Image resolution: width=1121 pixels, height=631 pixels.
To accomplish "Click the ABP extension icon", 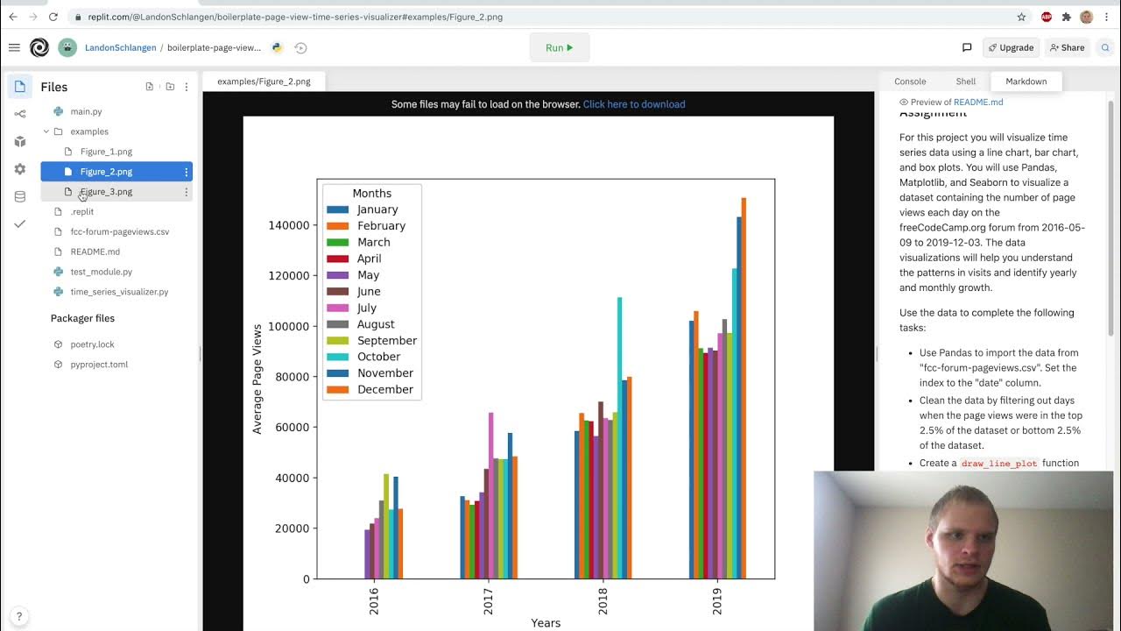I will pos(1047,17).
